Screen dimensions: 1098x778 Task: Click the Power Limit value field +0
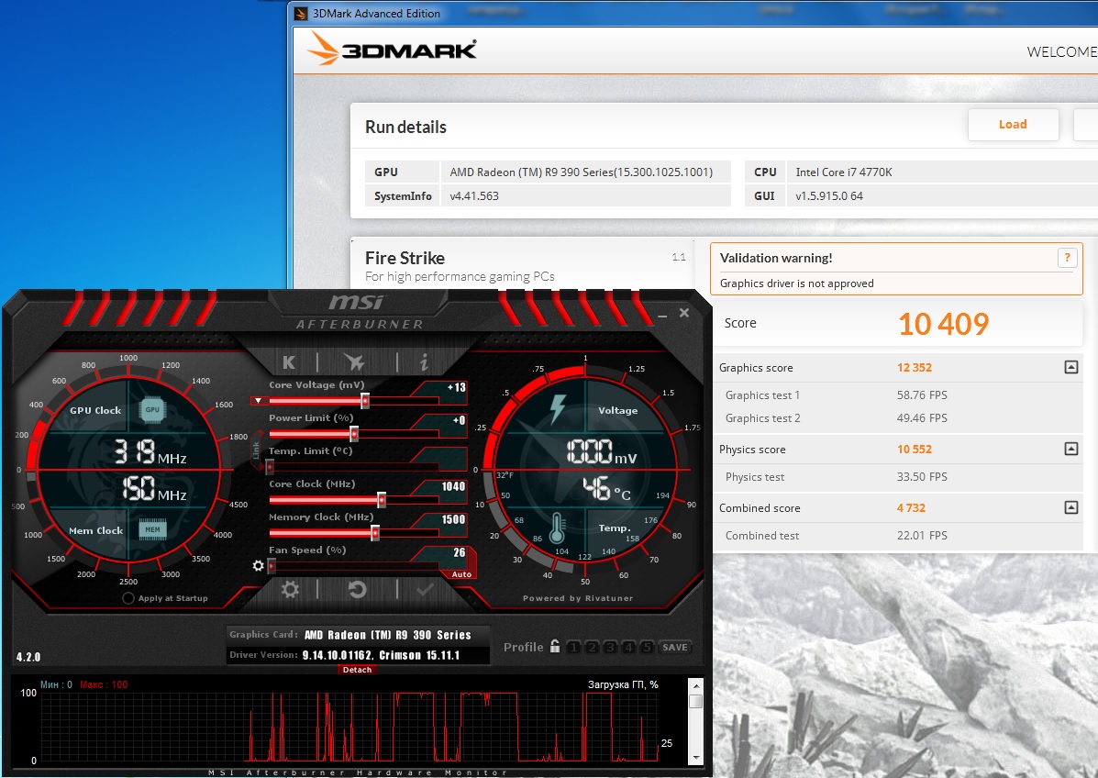click(x=458, y=420)
